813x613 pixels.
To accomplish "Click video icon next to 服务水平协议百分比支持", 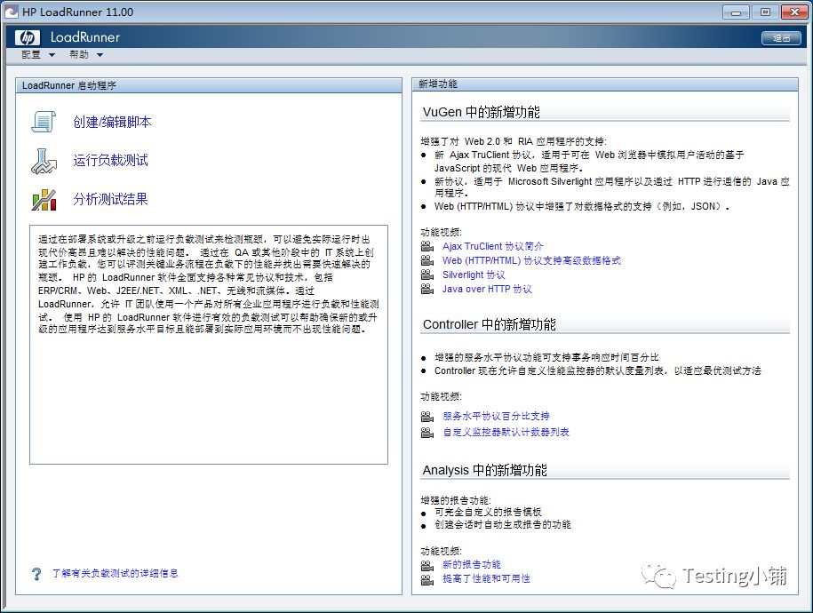I will 427,417.
